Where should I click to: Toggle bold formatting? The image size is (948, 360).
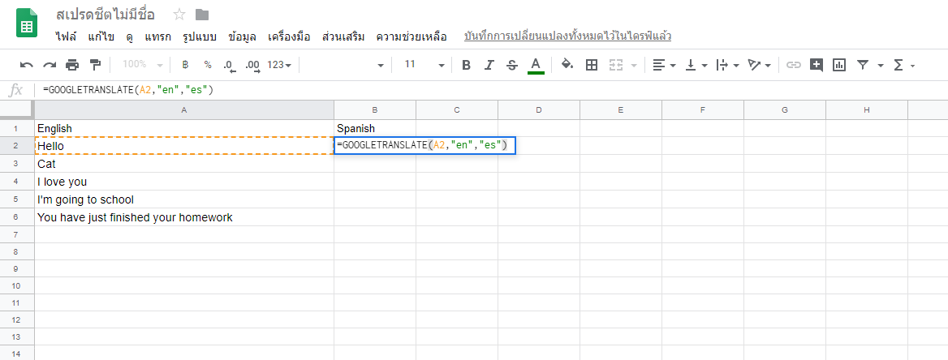coord(466,65)
